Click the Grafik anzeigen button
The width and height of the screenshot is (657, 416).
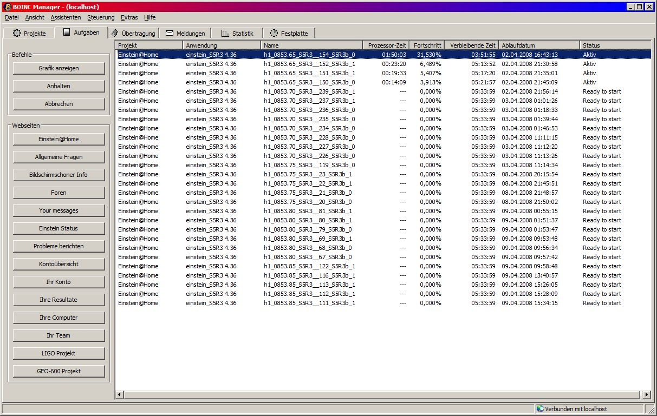pyautogui.click(x=58, y=68)
